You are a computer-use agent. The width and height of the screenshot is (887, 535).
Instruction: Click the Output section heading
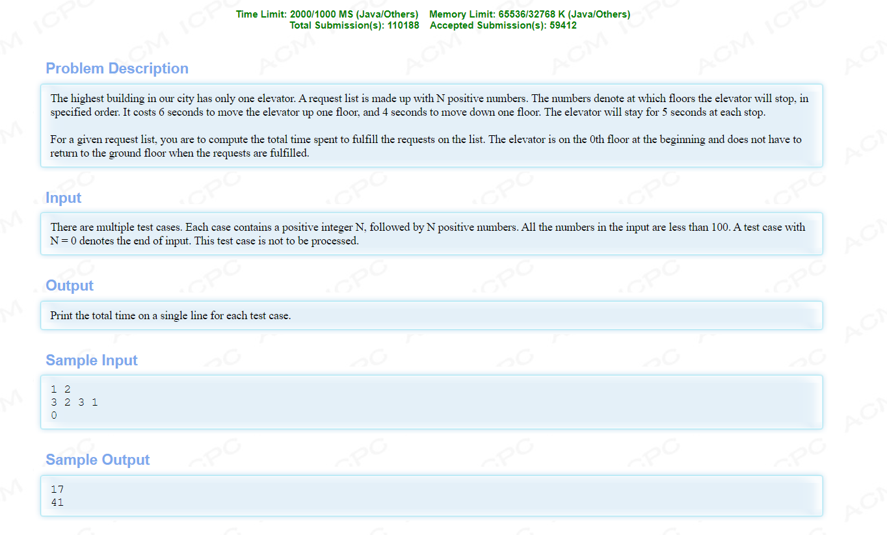pos(70,285)
